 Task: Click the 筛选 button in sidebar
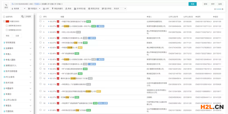point(8,36)
